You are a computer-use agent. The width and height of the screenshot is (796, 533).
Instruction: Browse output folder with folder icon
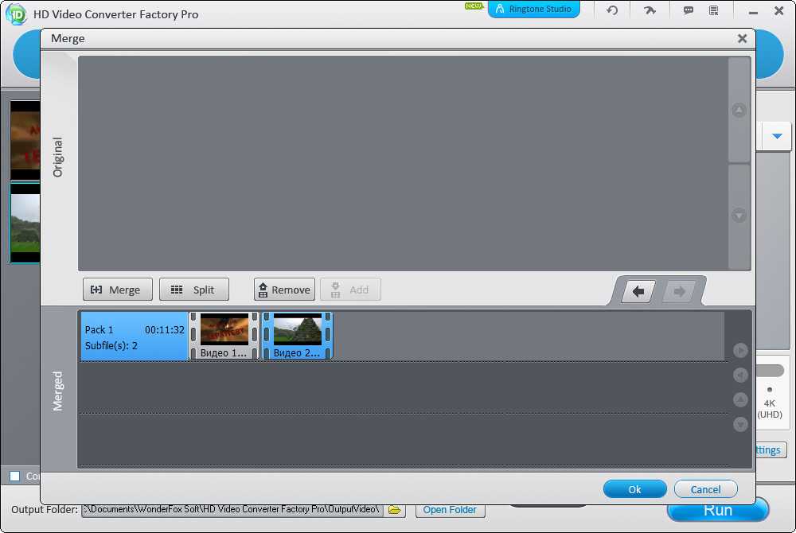point(395,510)
